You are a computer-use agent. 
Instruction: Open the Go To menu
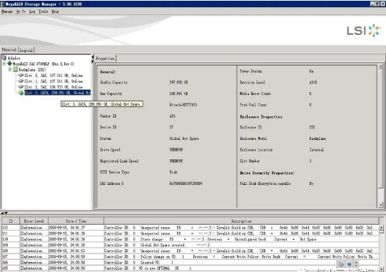click(x=21, y=11)
